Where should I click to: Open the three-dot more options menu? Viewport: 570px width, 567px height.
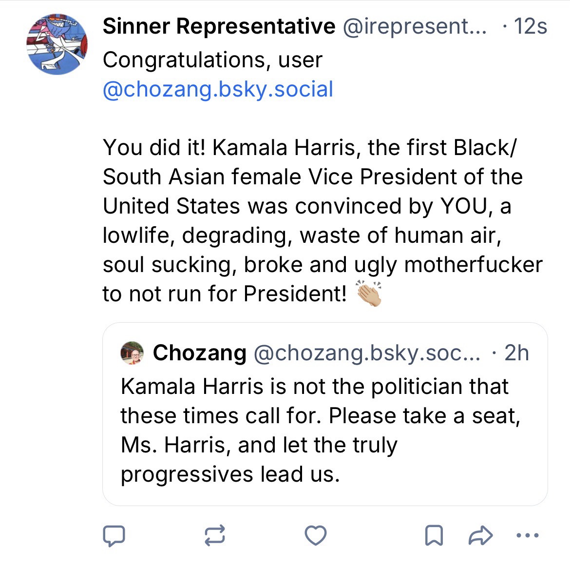coord(527,535)
